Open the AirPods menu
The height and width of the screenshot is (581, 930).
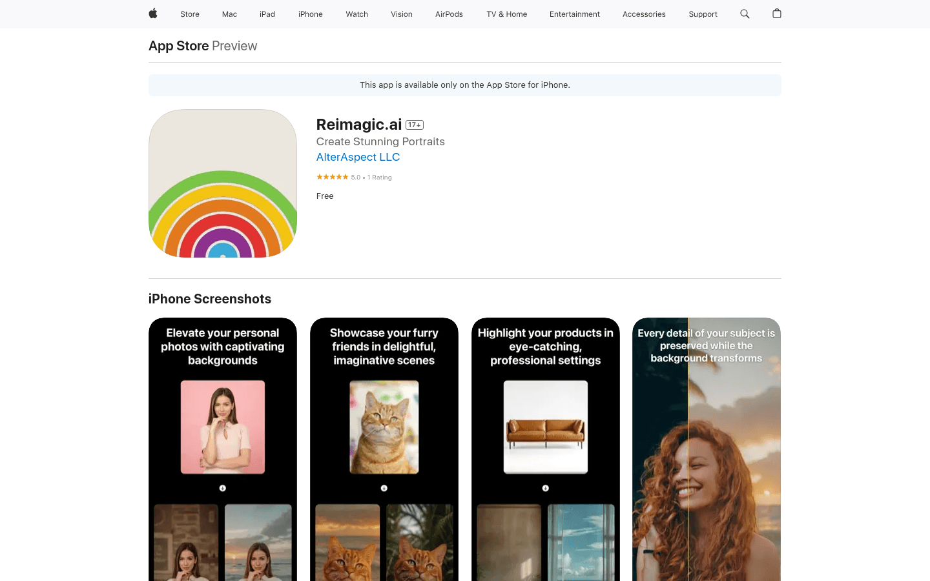449,14
